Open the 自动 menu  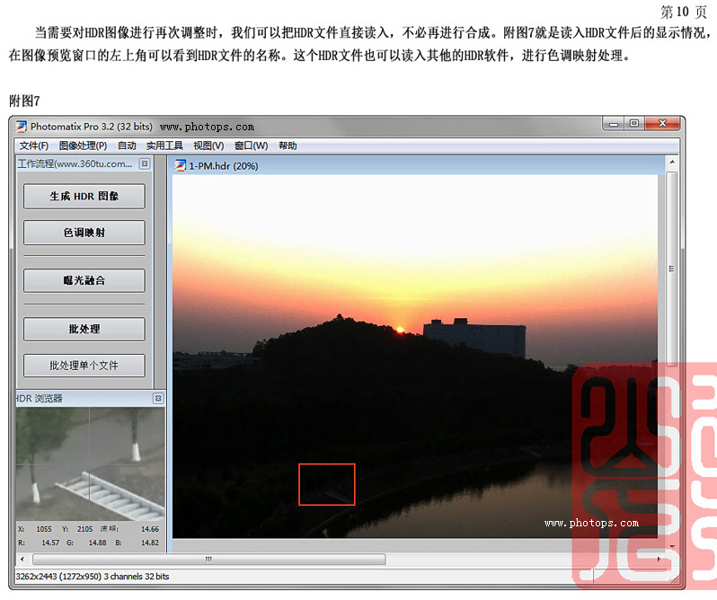tap(127, 146)
